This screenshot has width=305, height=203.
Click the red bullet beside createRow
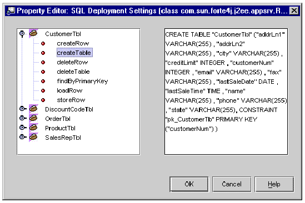click(43, 43)
